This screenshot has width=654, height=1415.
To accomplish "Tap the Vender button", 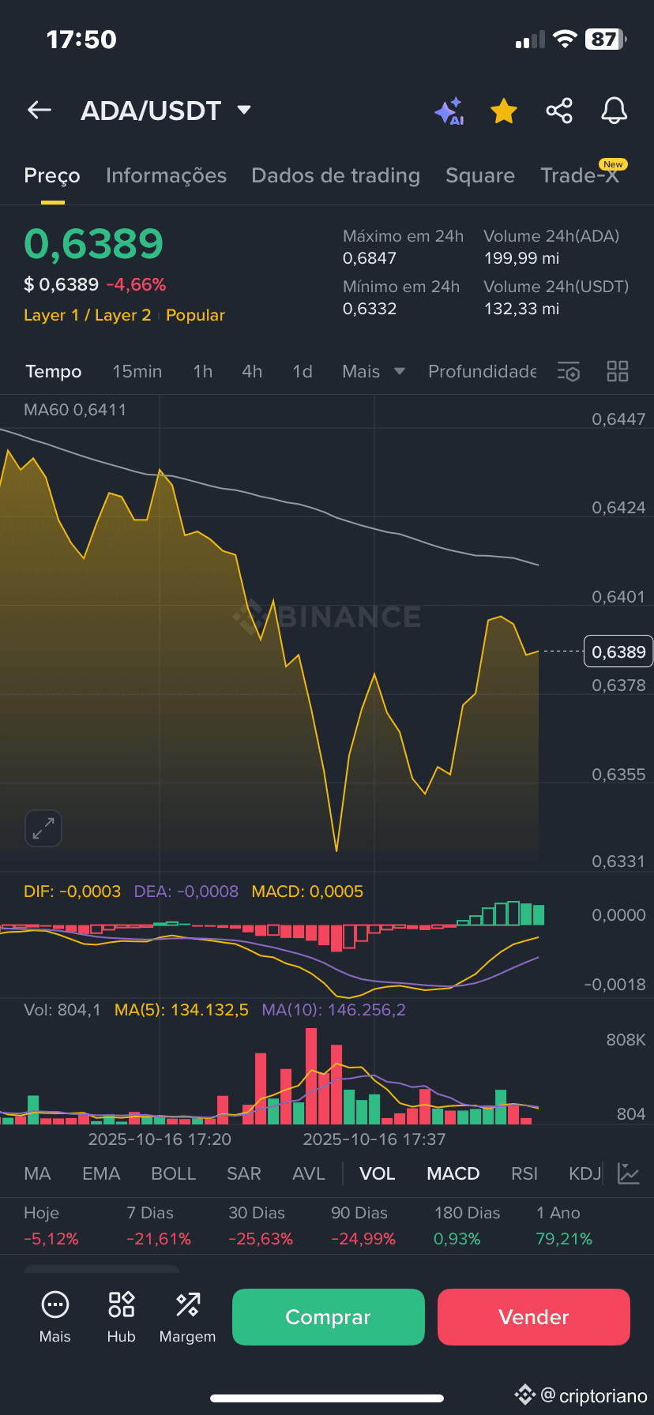I will (534, 1317).
